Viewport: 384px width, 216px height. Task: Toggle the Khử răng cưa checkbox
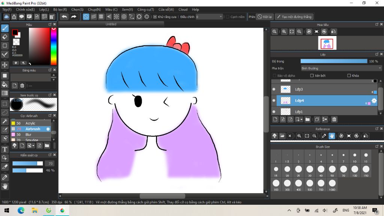pos(155,17)
